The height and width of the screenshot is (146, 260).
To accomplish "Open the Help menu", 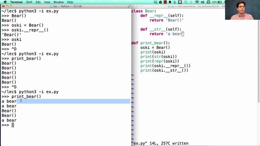I will [70, 2].
